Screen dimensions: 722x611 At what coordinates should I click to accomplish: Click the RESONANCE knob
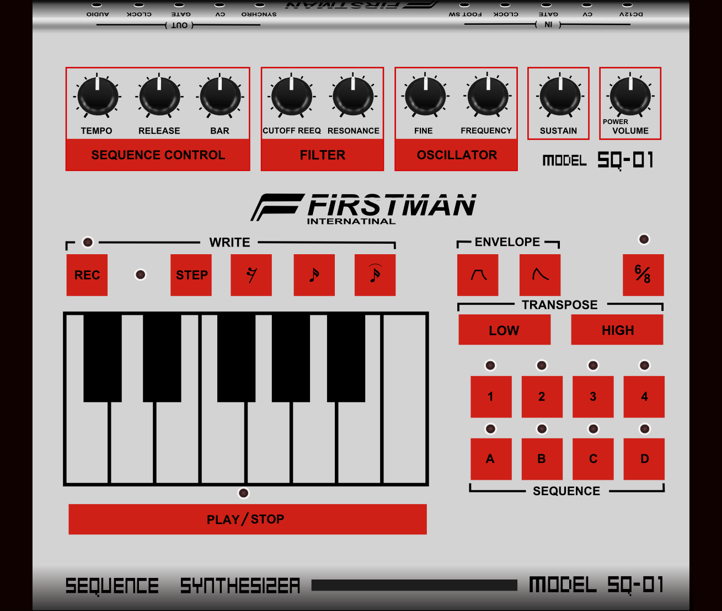[354, 97]
